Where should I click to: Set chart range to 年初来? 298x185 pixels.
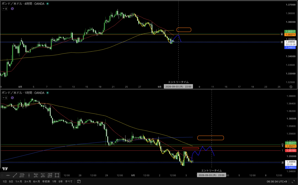(46, 182)
